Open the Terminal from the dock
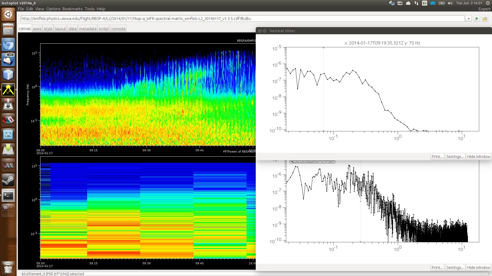 [x=8, y=195]
